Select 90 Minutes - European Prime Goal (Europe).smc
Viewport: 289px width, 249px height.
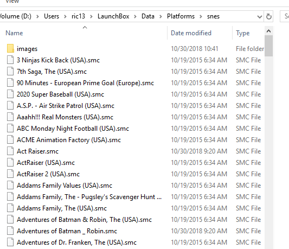pos(85,83)
